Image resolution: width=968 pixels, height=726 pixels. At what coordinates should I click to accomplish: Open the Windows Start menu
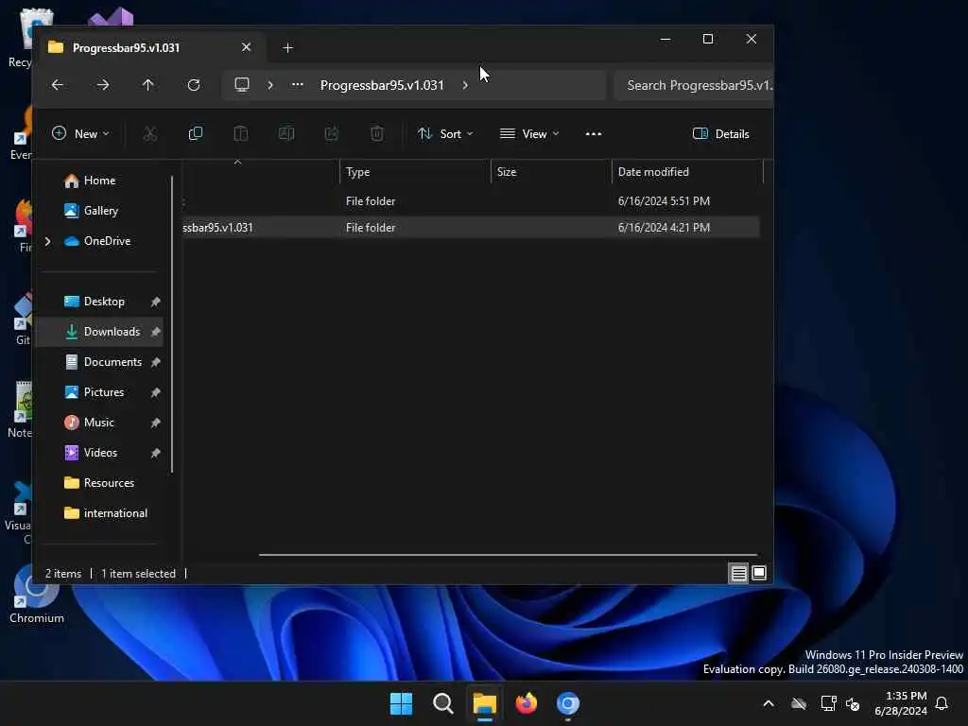pos(401,703)
